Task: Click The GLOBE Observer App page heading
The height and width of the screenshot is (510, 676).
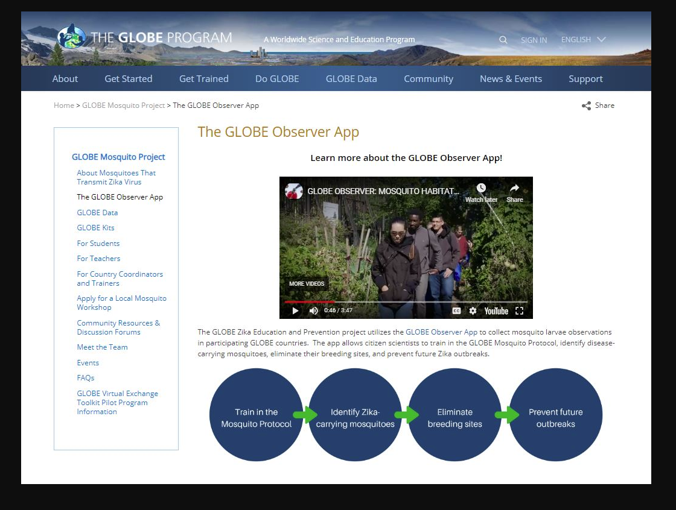Action: 278,132
